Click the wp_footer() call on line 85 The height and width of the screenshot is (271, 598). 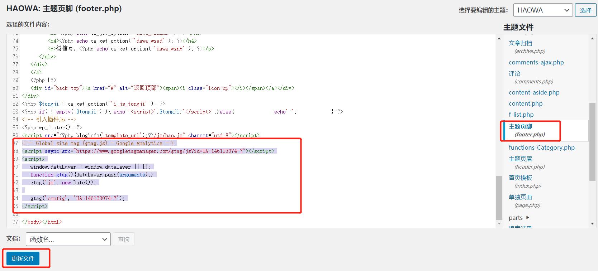pyautogui.click(x=52, y=127)
